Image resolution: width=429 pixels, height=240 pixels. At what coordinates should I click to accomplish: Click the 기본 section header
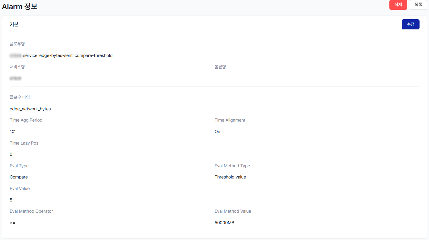point(14,24)
